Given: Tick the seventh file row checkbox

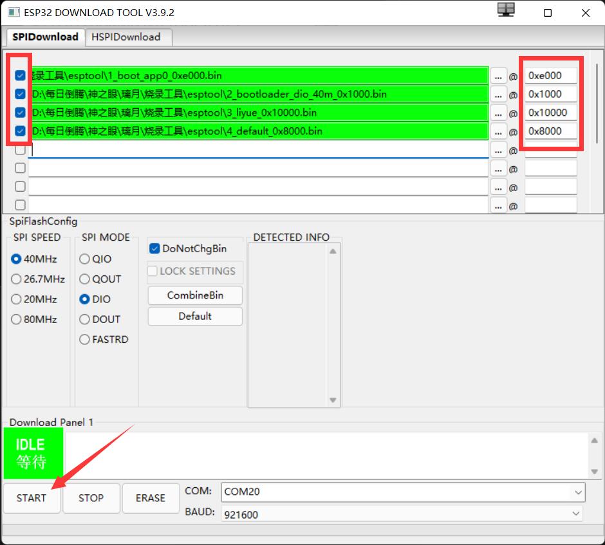Looking at the screenshot, I should point(20,187).
